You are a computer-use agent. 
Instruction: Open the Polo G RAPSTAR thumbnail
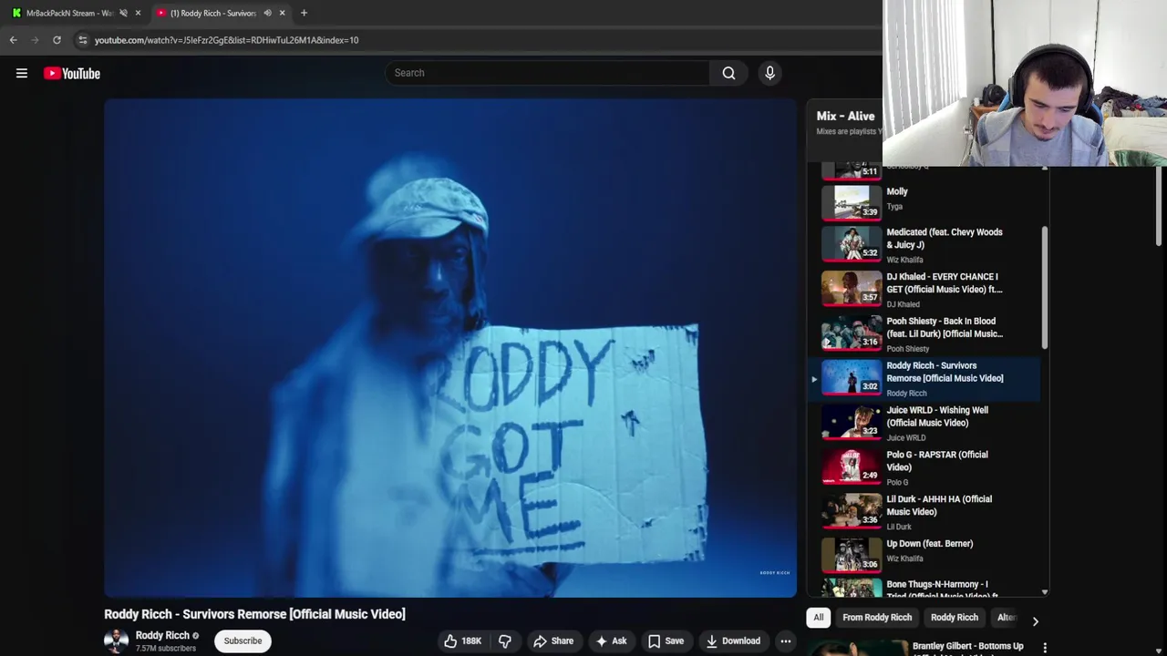[851, 467]
